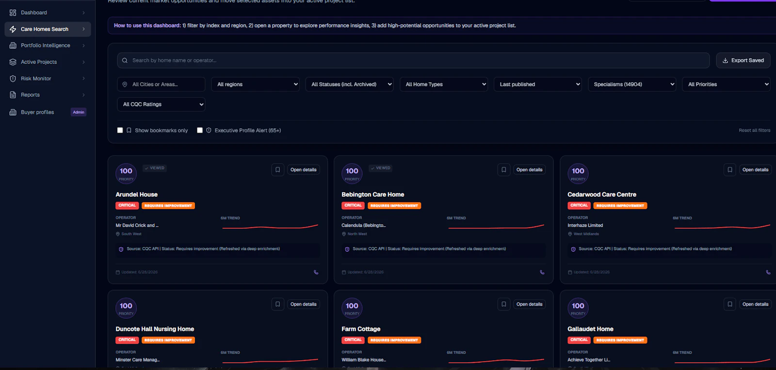
Task: Click the search magnifier icon
Action: pyautogui.click(x=125, y=61)
